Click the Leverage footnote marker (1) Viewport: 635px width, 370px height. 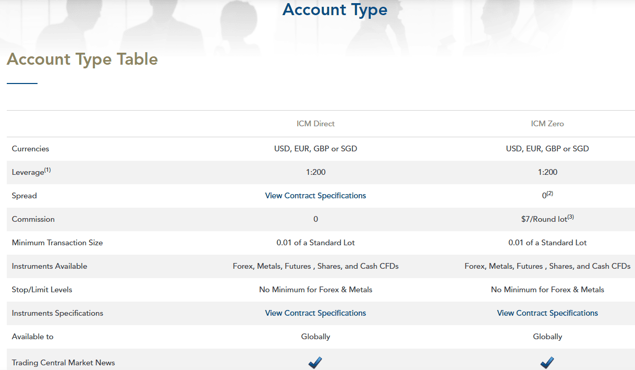click(x=46, y=169)
